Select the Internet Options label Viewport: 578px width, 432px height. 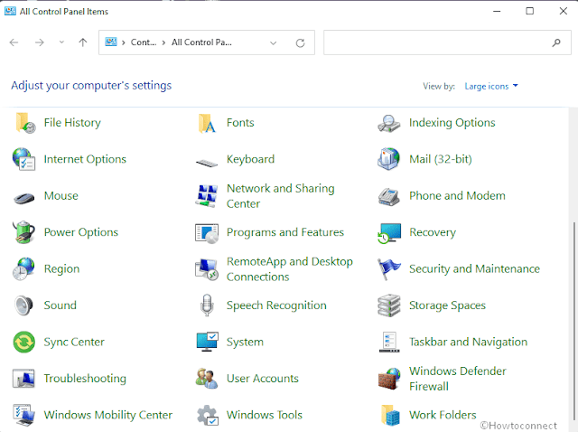(85, 159)
